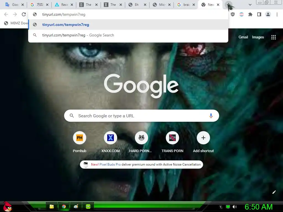This screenshot has width=283, height=212.
Task: Start voice search with microphone icon
Action: [x=211, y=116]
